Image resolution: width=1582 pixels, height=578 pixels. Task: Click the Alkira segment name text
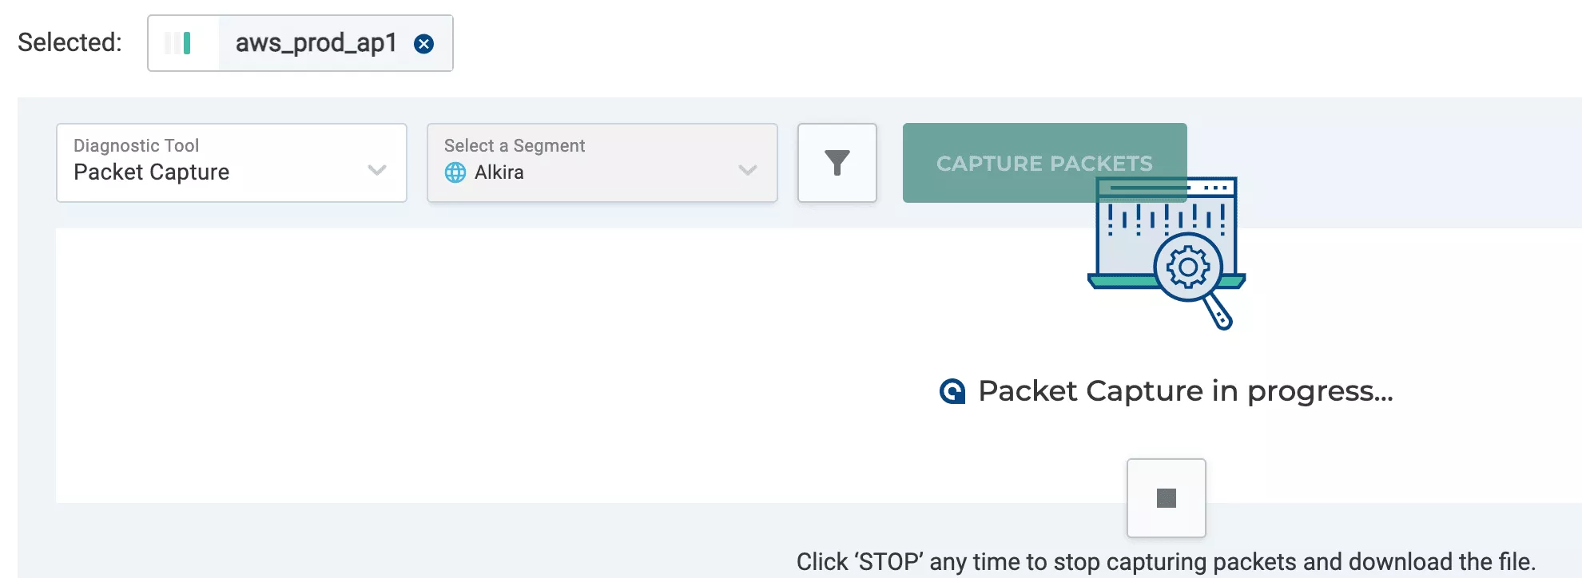click(499, 172)
